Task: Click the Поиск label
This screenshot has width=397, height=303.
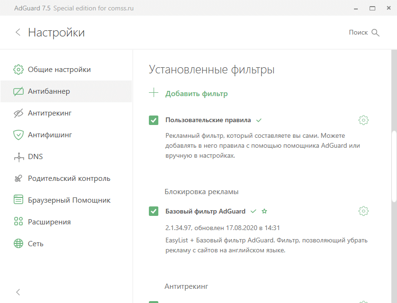Action: [x=358, y=33]
